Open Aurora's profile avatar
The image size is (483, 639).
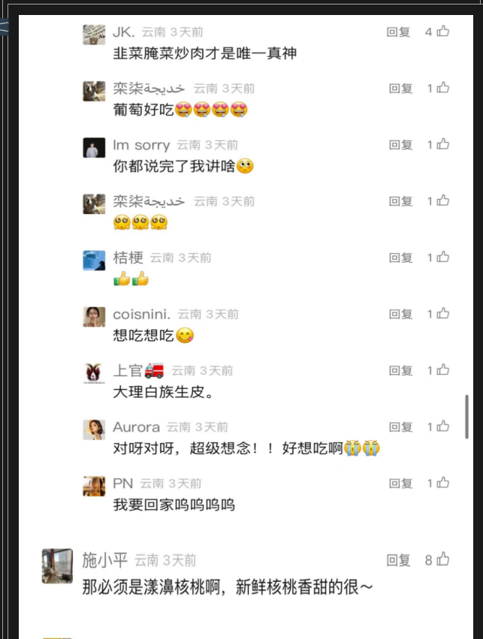click(94, 430)
